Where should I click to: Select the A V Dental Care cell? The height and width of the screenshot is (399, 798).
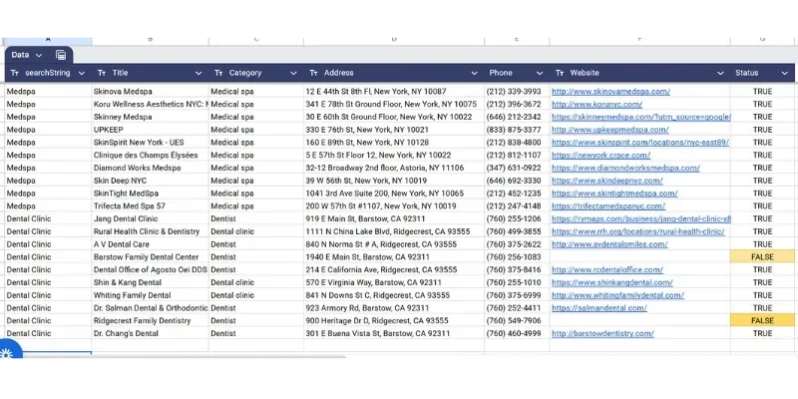pos(151,244)
